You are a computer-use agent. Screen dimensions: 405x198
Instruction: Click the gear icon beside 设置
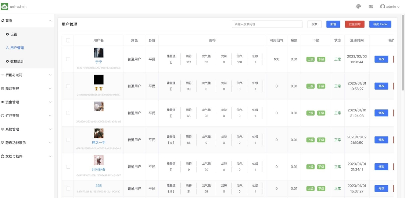(x=7, y=34)
